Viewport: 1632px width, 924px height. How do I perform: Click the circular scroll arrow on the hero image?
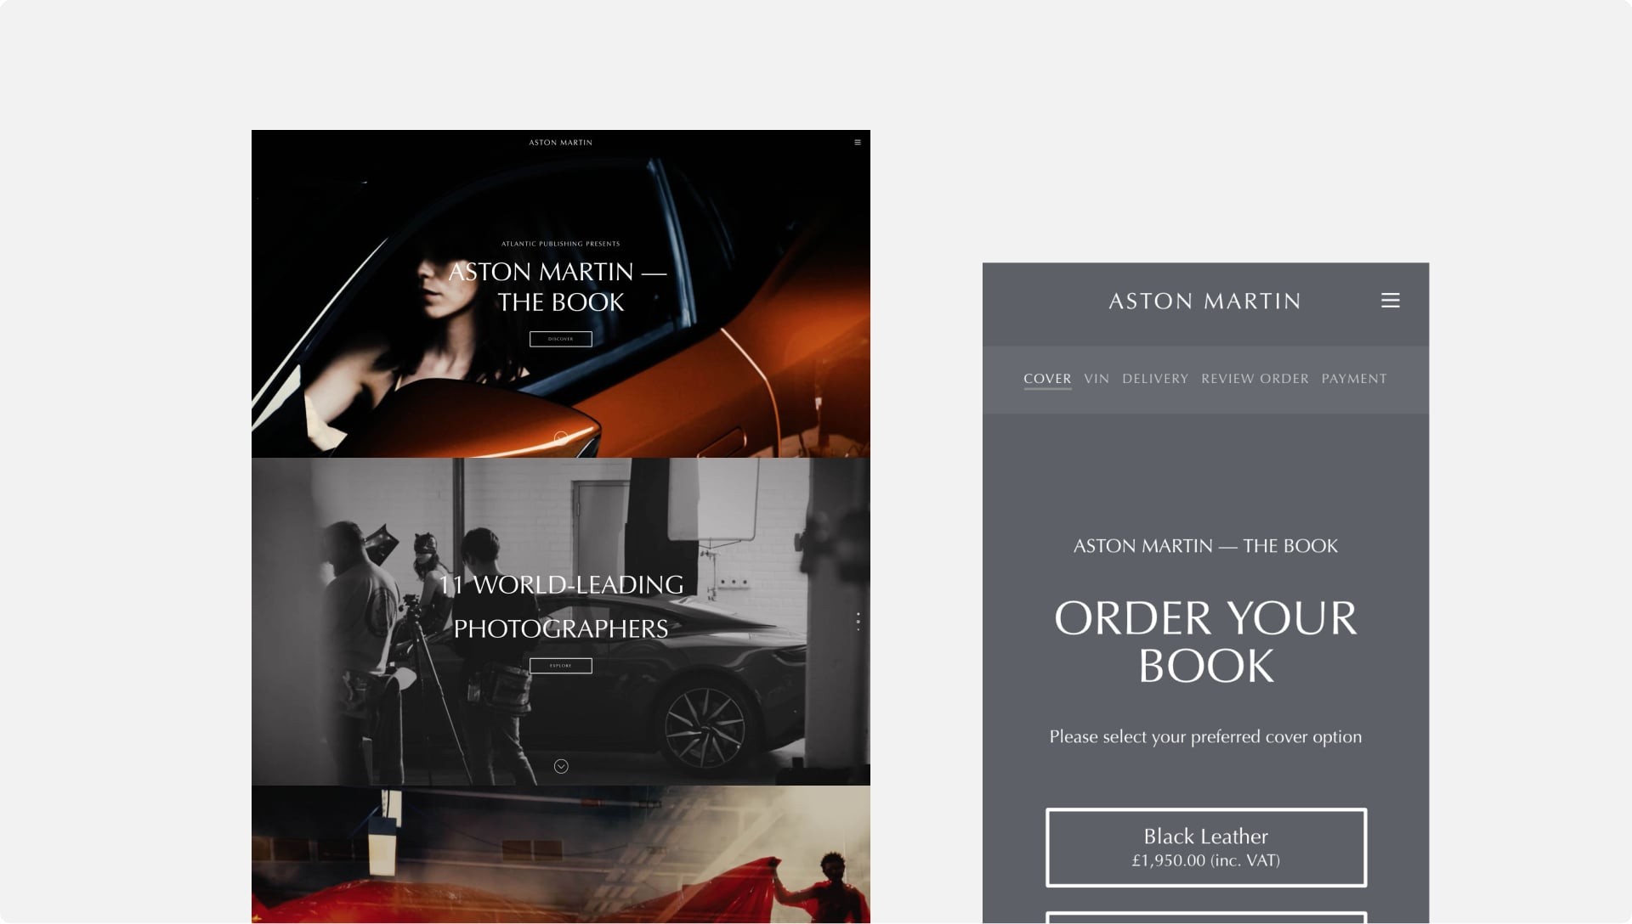click(561, 438)
